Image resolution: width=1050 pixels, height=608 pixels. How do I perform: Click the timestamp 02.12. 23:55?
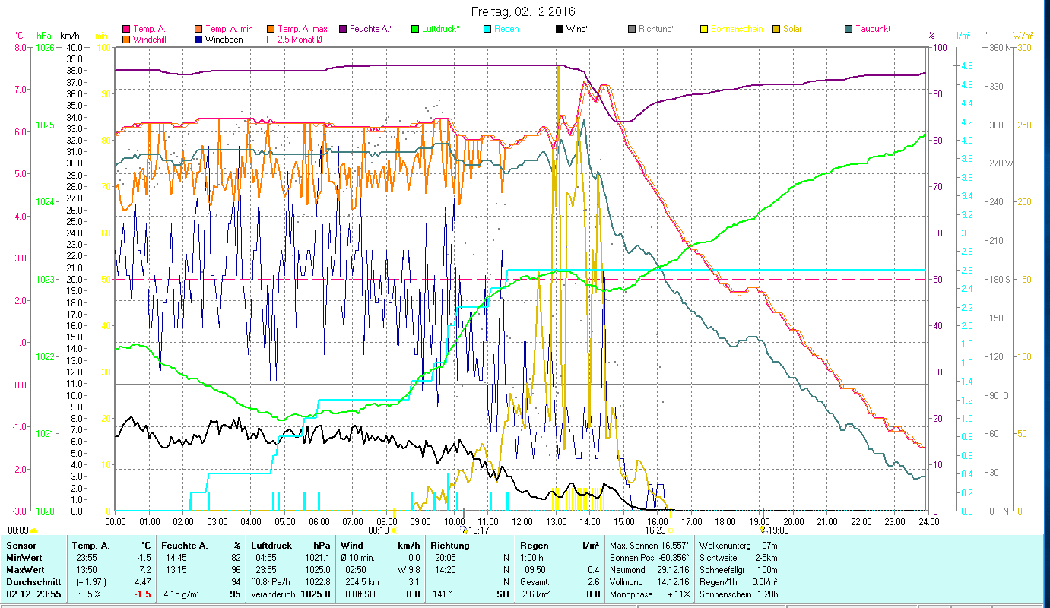click(34, 594)
